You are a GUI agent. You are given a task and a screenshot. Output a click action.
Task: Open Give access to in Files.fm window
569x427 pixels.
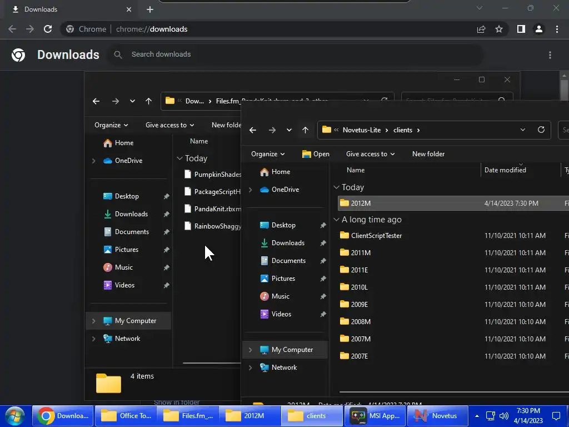[x=169, y=125]
